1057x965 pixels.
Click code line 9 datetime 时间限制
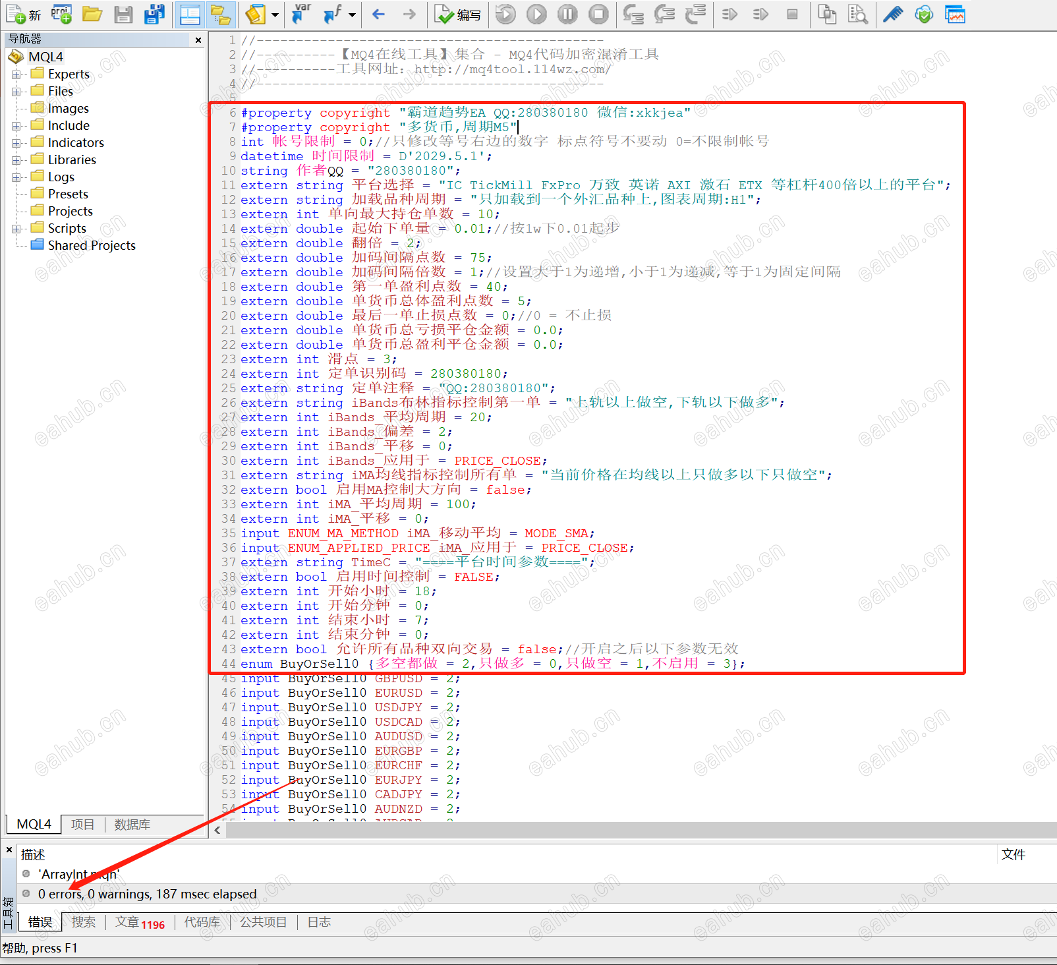tap(366, 156)
